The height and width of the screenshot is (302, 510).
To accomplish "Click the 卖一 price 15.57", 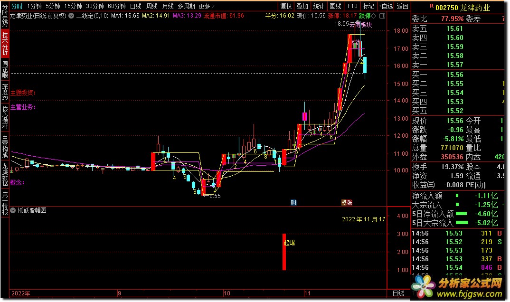I will coord(454,65).
